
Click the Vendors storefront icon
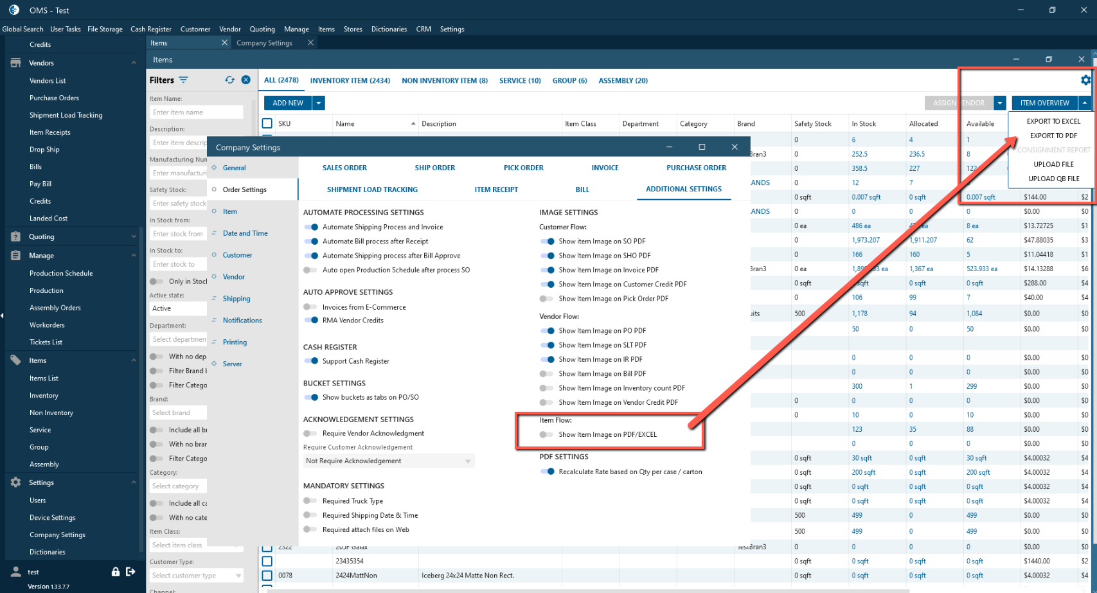pos(16,63)
